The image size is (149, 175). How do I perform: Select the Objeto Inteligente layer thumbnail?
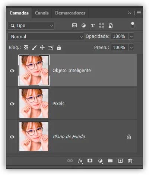(x=34, y=70)
